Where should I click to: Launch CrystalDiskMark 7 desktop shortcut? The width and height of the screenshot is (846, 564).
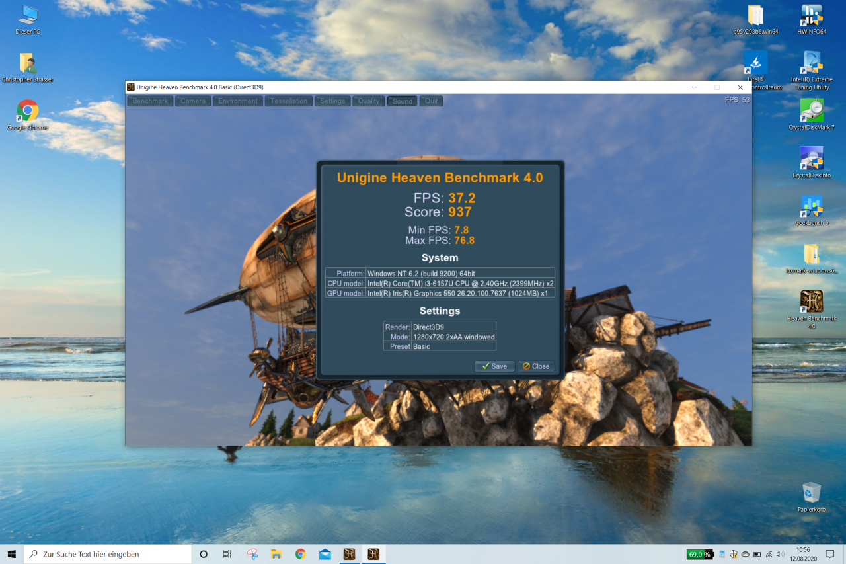812,115
